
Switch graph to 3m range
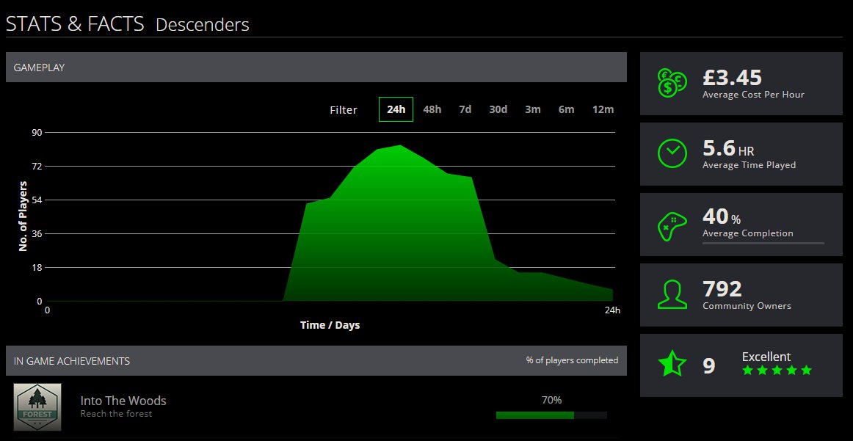pyautogui.click(x=533, y=109)
